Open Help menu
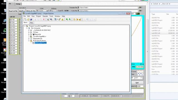The width and height of the screenshot is (178, 100). click(x=63, y=16)
